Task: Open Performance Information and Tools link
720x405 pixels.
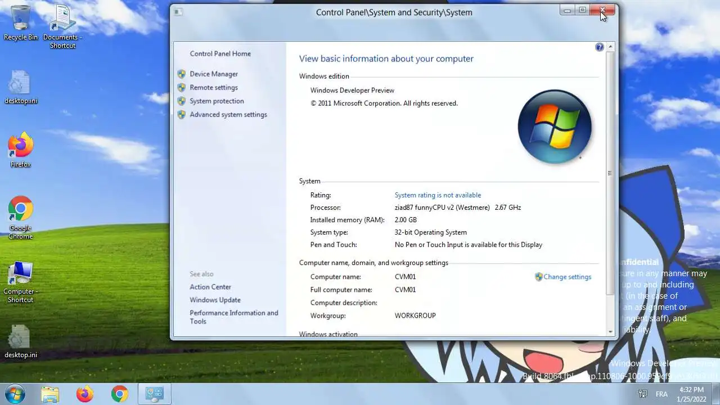Action: pos(234,317)
